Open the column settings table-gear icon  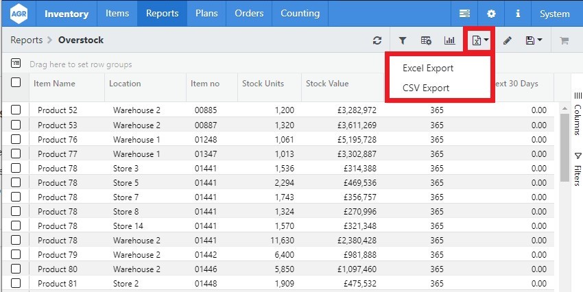pos(426,40)
